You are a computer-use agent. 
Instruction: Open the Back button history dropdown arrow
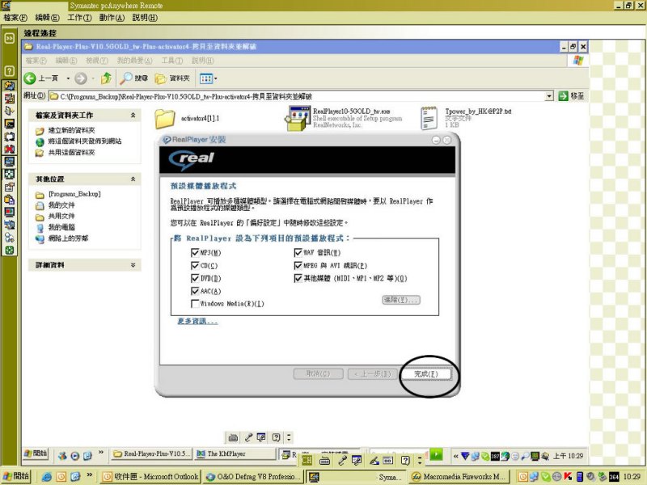tap(68, 78)
